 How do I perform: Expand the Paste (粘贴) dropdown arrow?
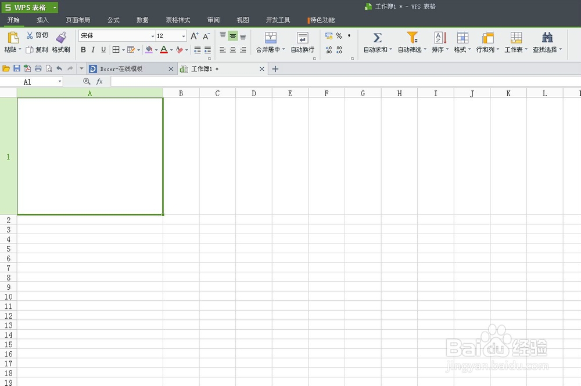coord(20,49)
